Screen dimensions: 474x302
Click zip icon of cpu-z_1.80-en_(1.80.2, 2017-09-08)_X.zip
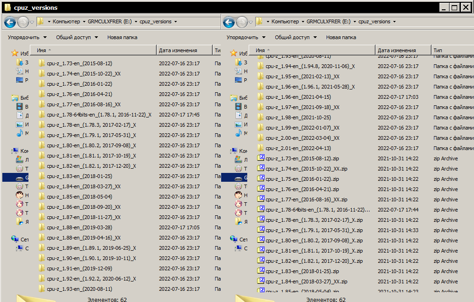tap(261, 240)
